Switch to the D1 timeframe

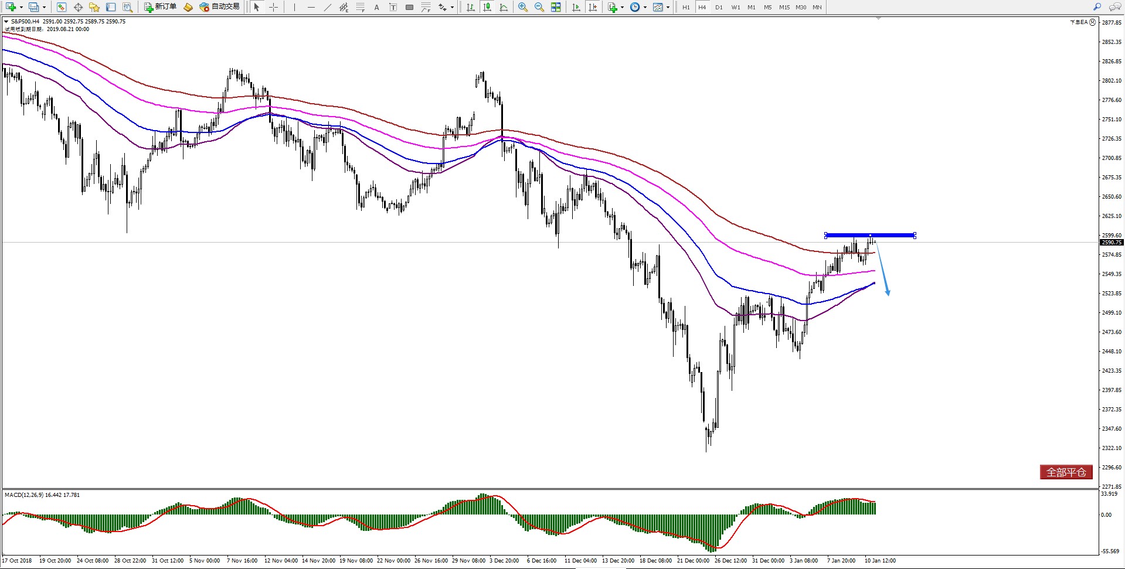719,8
